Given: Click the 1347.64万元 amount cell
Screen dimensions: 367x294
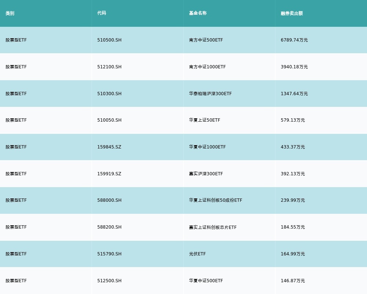Looking at the screenshot, I should coord(294,94).
